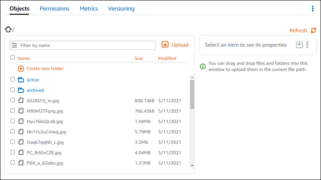Click the Upload arrow icon
Image resolution: width=321 pixels, height=180 pixels.
pyautogui.click(x=165, y=45)
